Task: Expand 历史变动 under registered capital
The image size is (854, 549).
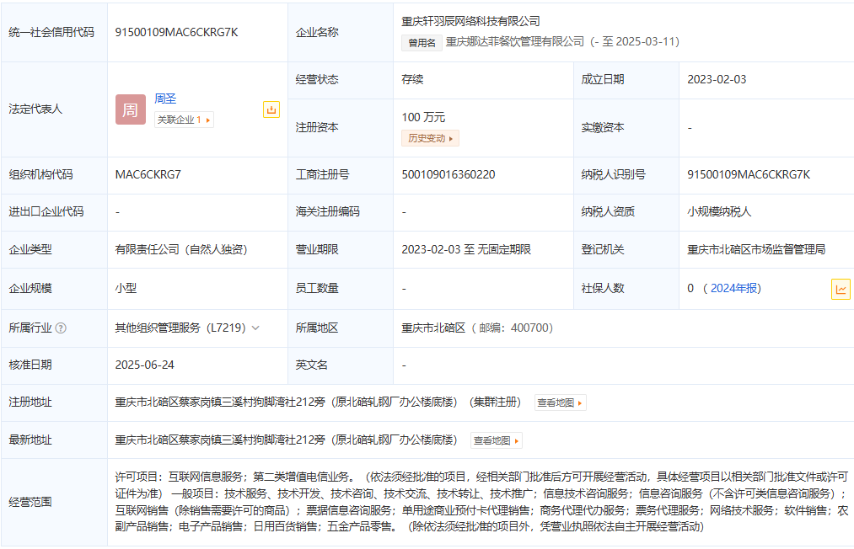Action: pyautogui.click(x=430, y=138)
